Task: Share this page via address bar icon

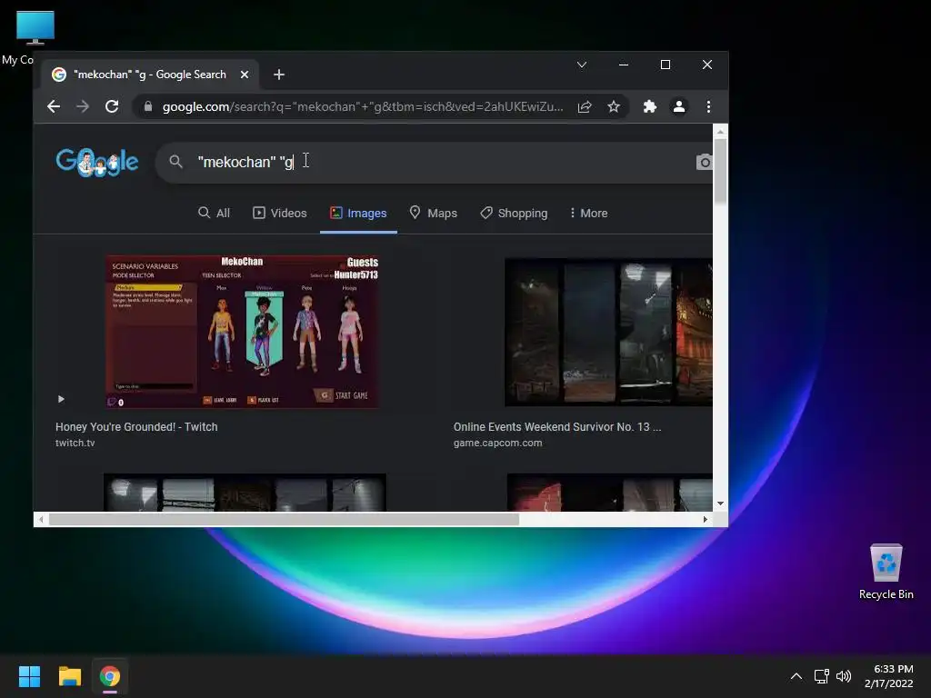Action: coord(585,107)
